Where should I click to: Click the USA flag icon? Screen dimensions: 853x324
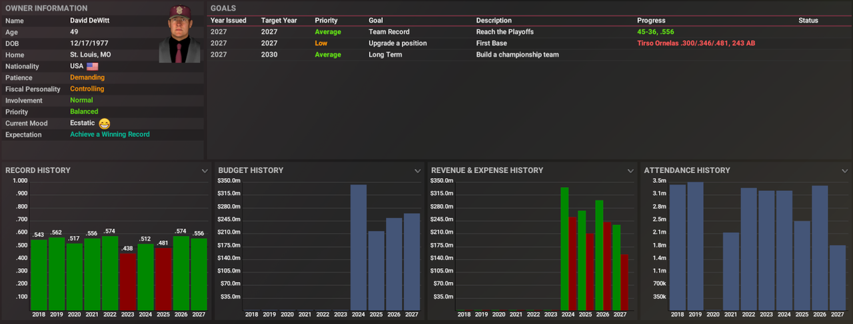pos(93,67)
